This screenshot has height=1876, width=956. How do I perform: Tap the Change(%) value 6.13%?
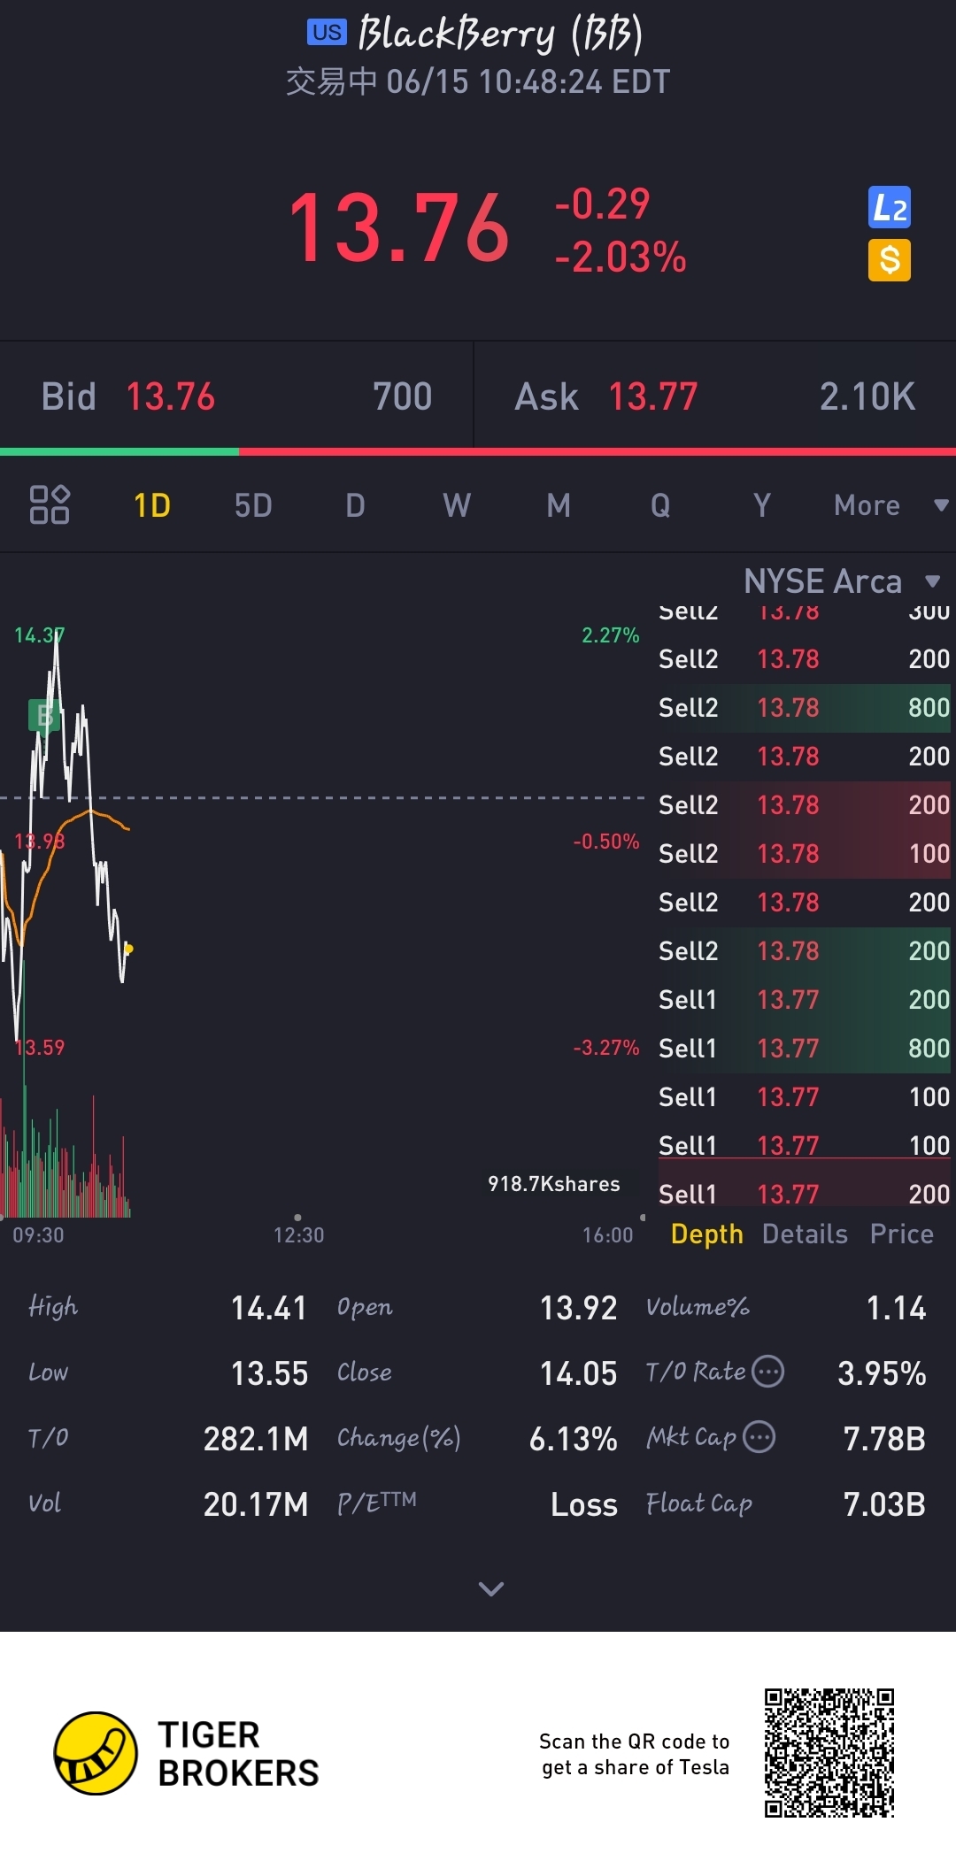(x=573, y=1438)
